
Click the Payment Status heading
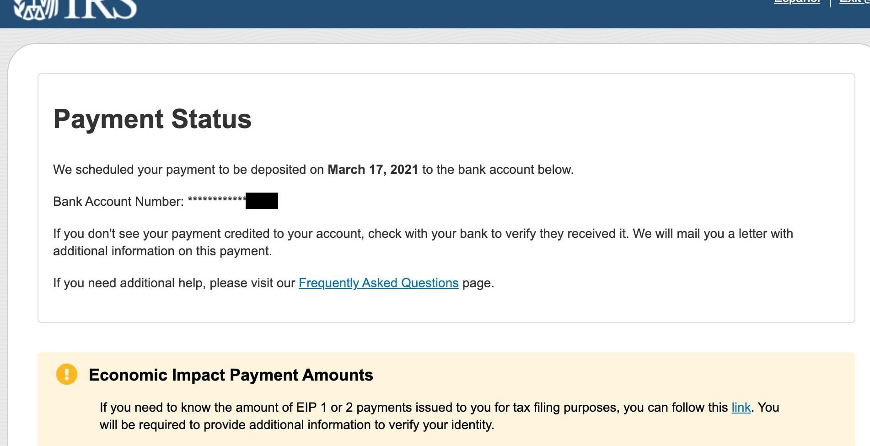point(152,119)
